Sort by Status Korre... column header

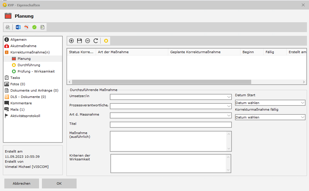coord(81,52)
